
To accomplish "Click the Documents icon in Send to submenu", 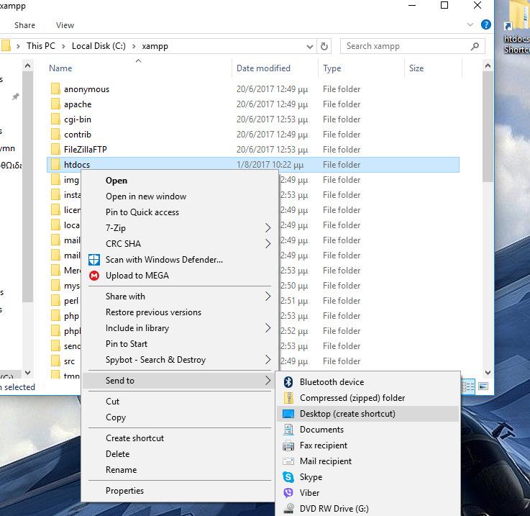I will [x=288, y=430].
